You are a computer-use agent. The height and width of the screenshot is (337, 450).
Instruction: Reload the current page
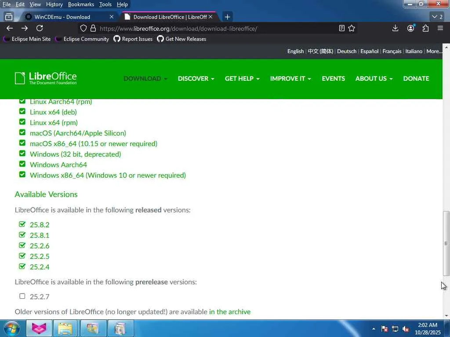click(40, 28)
